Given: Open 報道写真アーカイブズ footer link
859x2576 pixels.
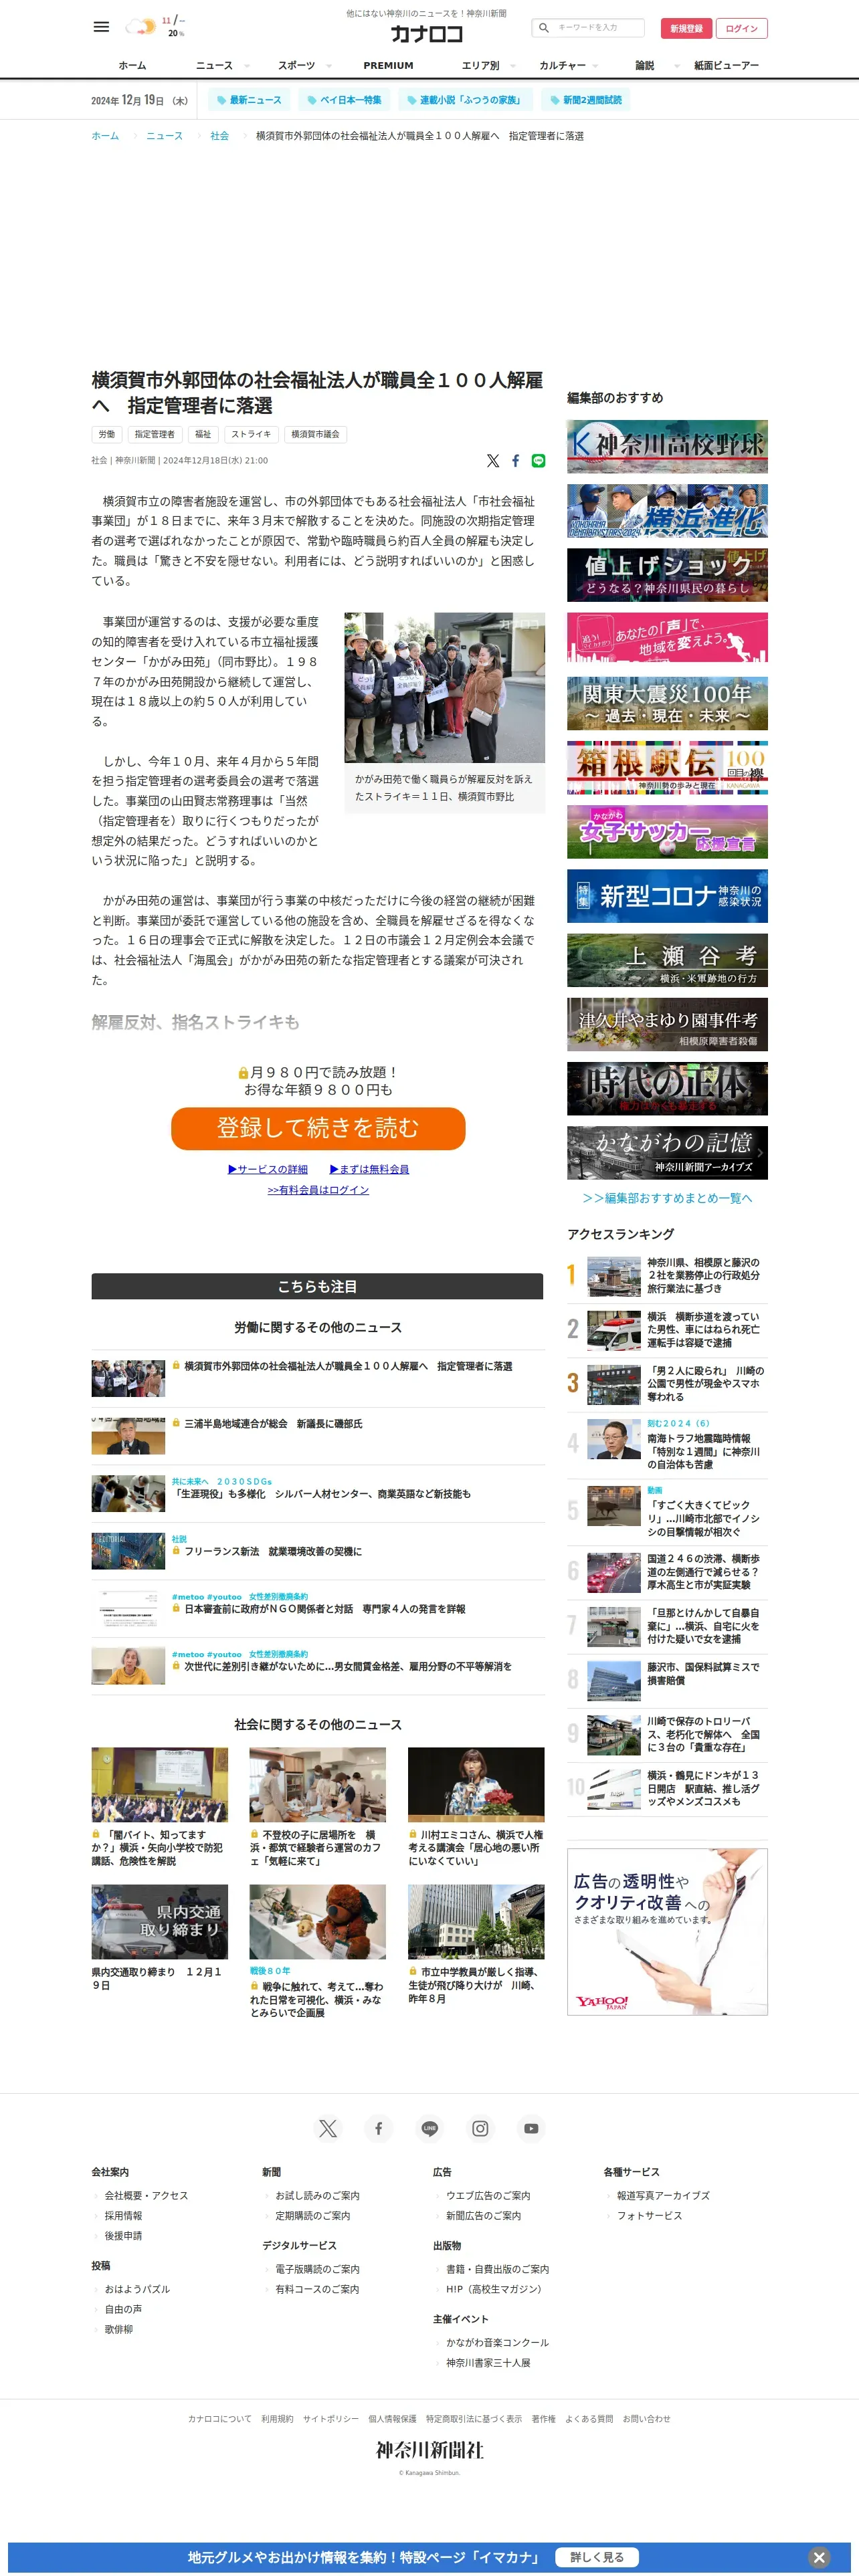Looking at the screenshot, I should (663, 2195).
